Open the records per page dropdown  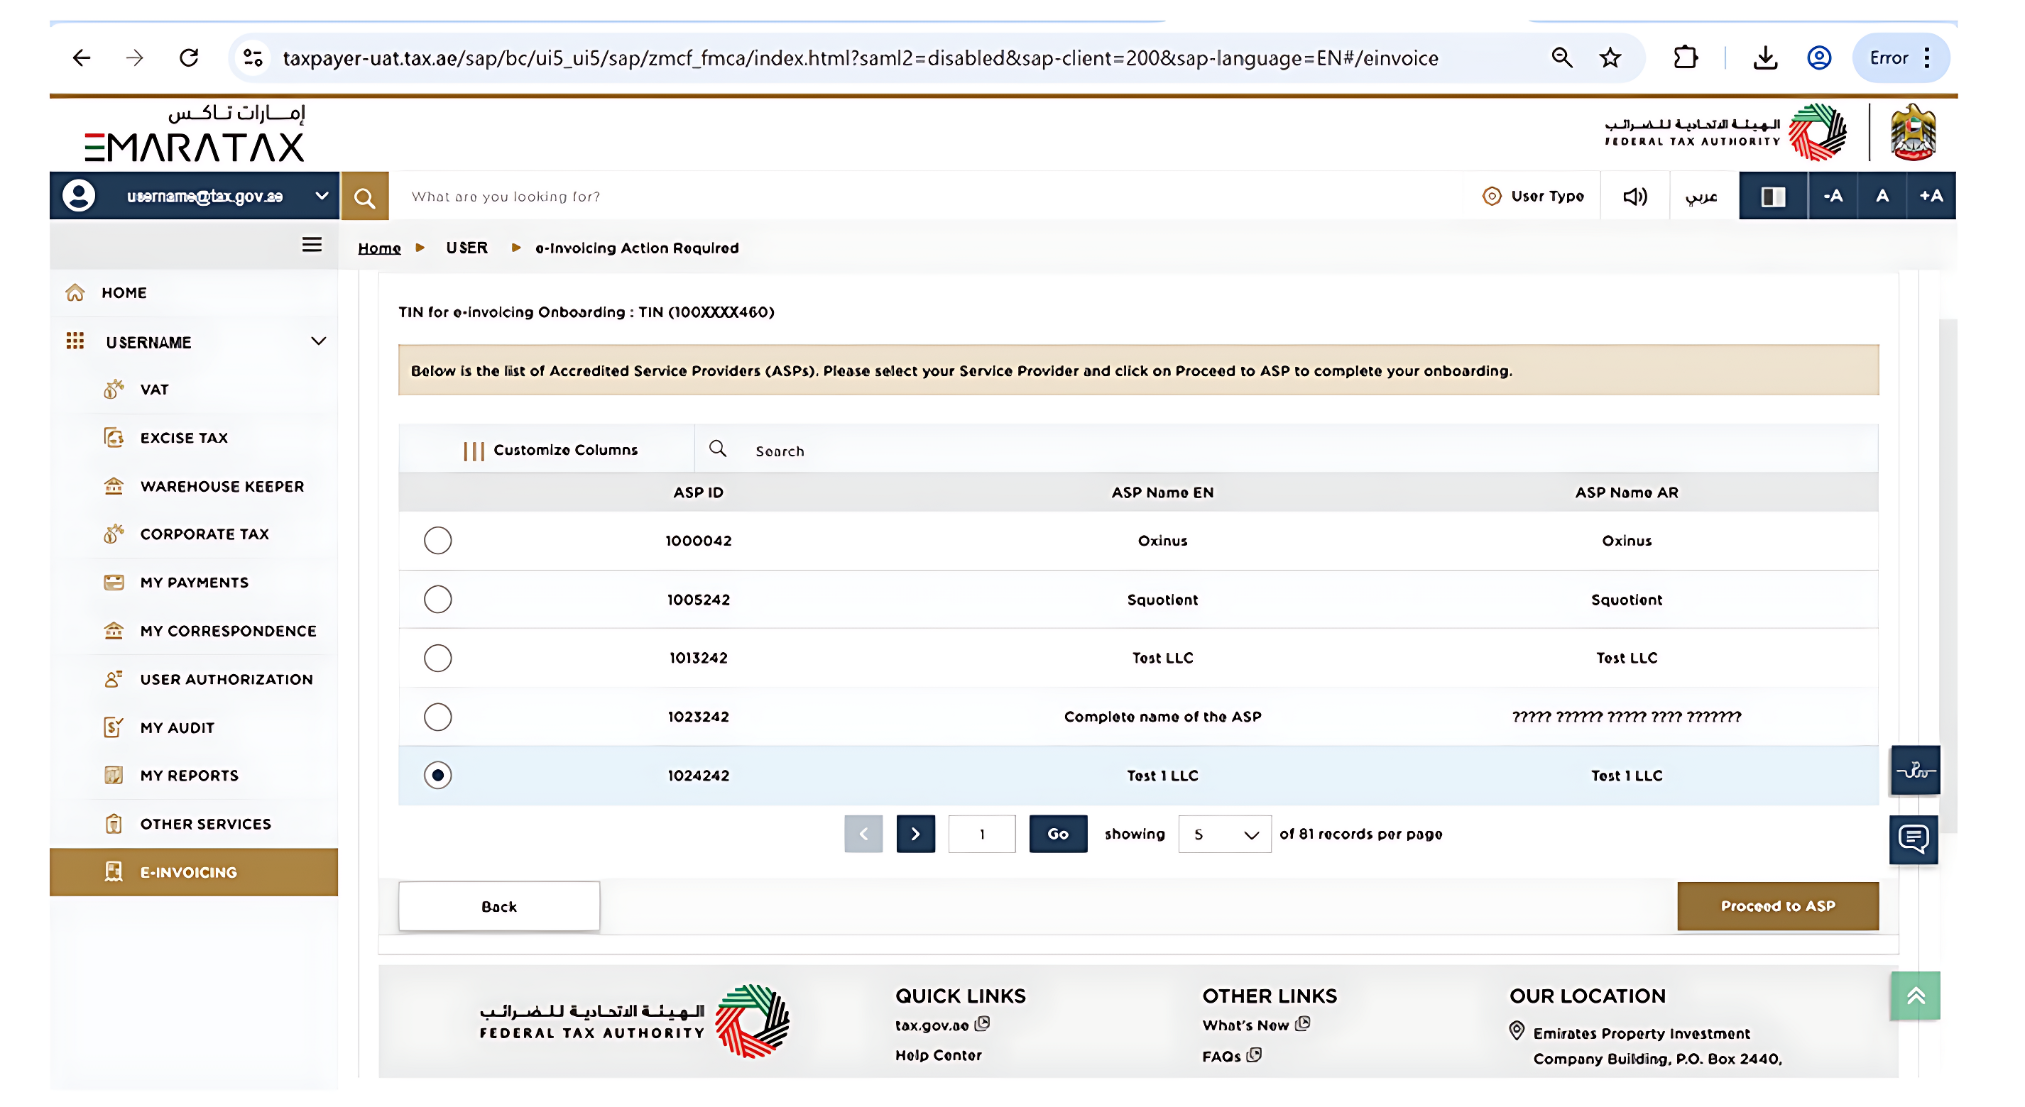coord(1224,834)
